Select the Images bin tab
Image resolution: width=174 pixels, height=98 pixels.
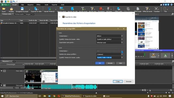tap(28, 14)
